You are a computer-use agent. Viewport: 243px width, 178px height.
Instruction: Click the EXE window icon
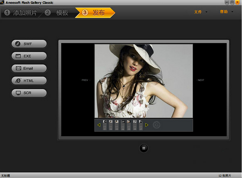coord(18,56)
